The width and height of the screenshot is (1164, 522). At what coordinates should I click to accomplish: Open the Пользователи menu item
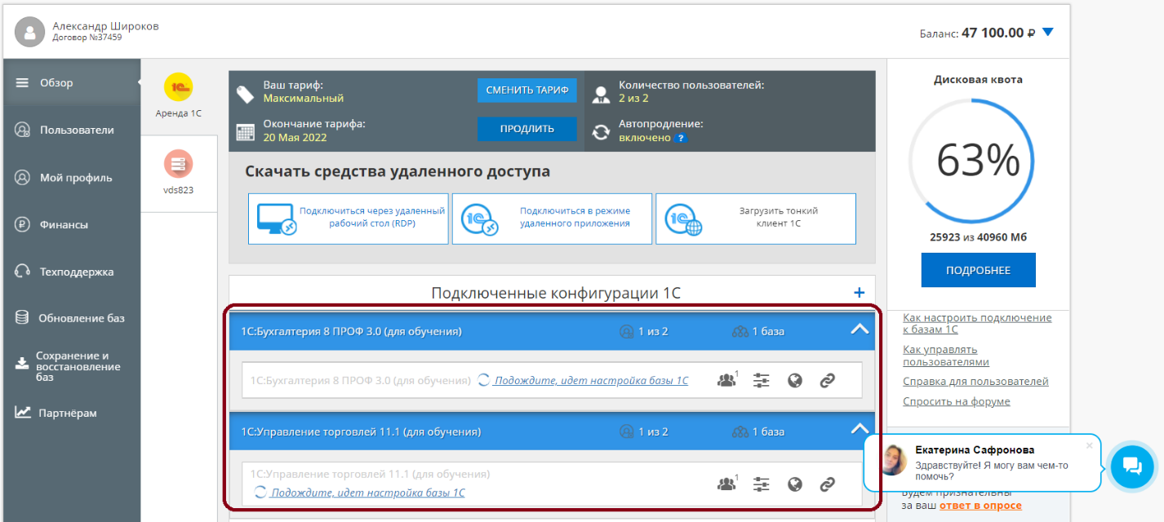click(77, 130)
